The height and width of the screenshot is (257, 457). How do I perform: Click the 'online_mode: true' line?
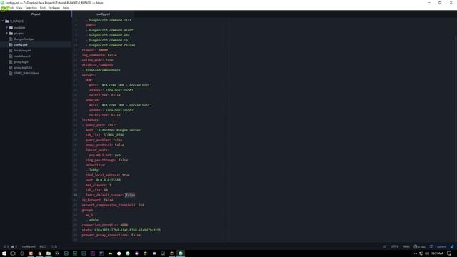(97, 60)
